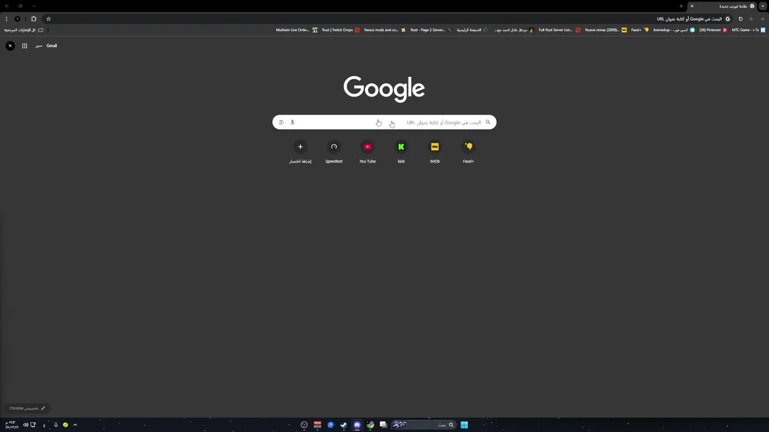Open the Multisim Live Online bookmark
This screenshot has height=432, width=769.
coord(296,30)
